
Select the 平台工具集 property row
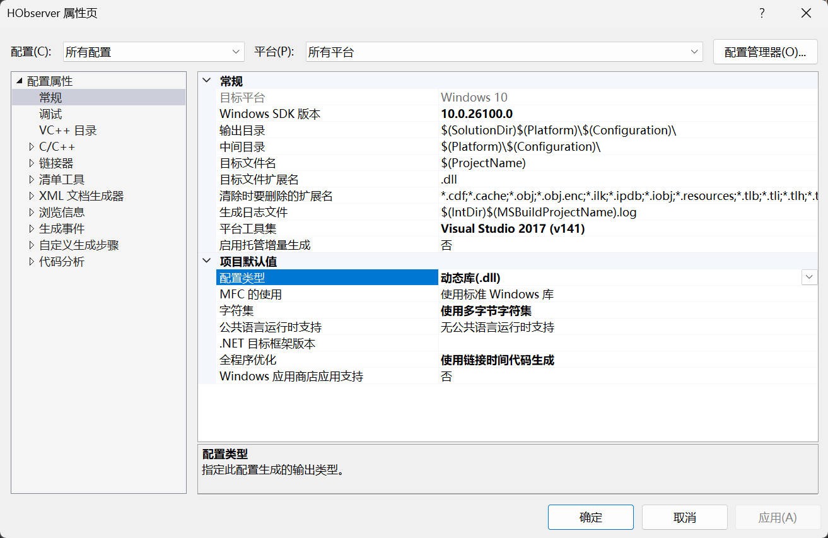pyautogui.click(x=248, y=229)
